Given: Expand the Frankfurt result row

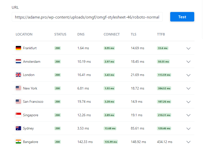Looking at the screenshot, I should tap(188, 48).
